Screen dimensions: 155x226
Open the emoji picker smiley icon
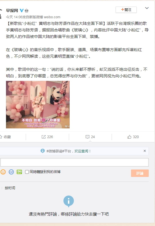pos(3,172)
